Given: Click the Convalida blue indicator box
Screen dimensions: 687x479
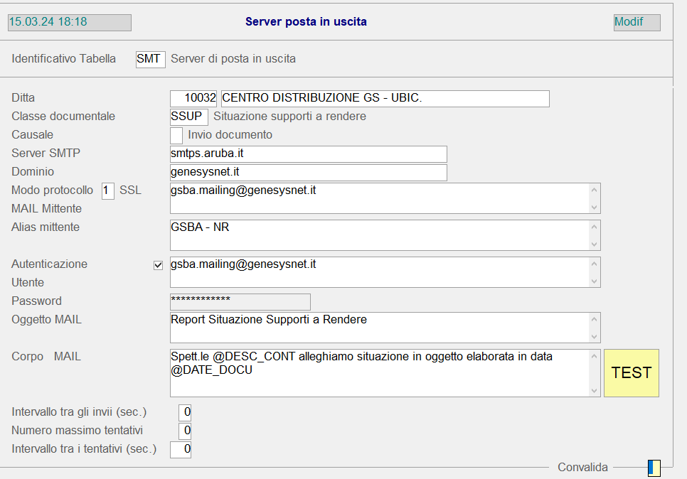Looking at the screenshot, I should pos(654,468).
